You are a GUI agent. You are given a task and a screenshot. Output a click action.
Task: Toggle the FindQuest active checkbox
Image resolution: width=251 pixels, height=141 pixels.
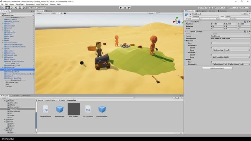(191, 14)
